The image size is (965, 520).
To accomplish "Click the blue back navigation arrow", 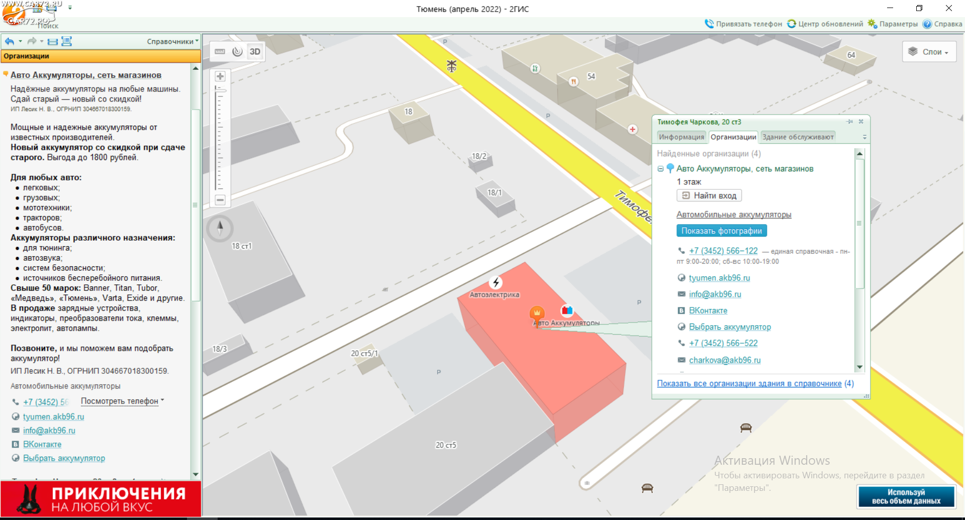I will pyautogui.click(x=10, y=41).
